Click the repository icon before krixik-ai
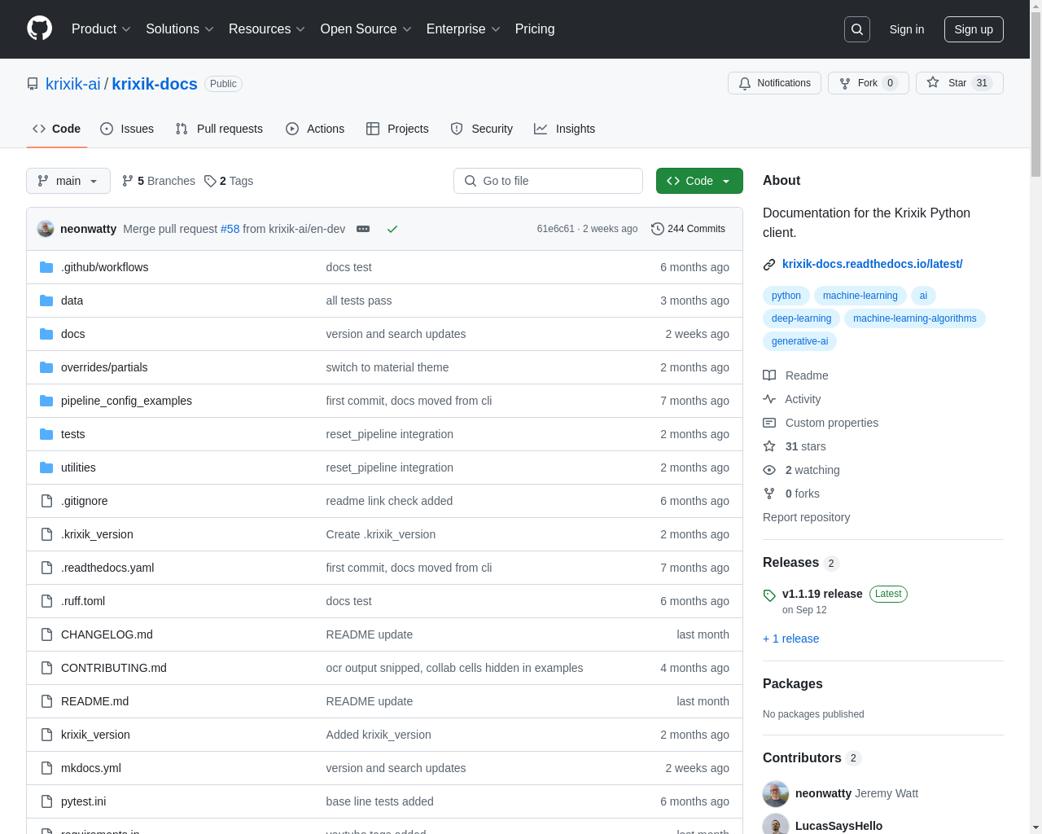 click(33, 84)
